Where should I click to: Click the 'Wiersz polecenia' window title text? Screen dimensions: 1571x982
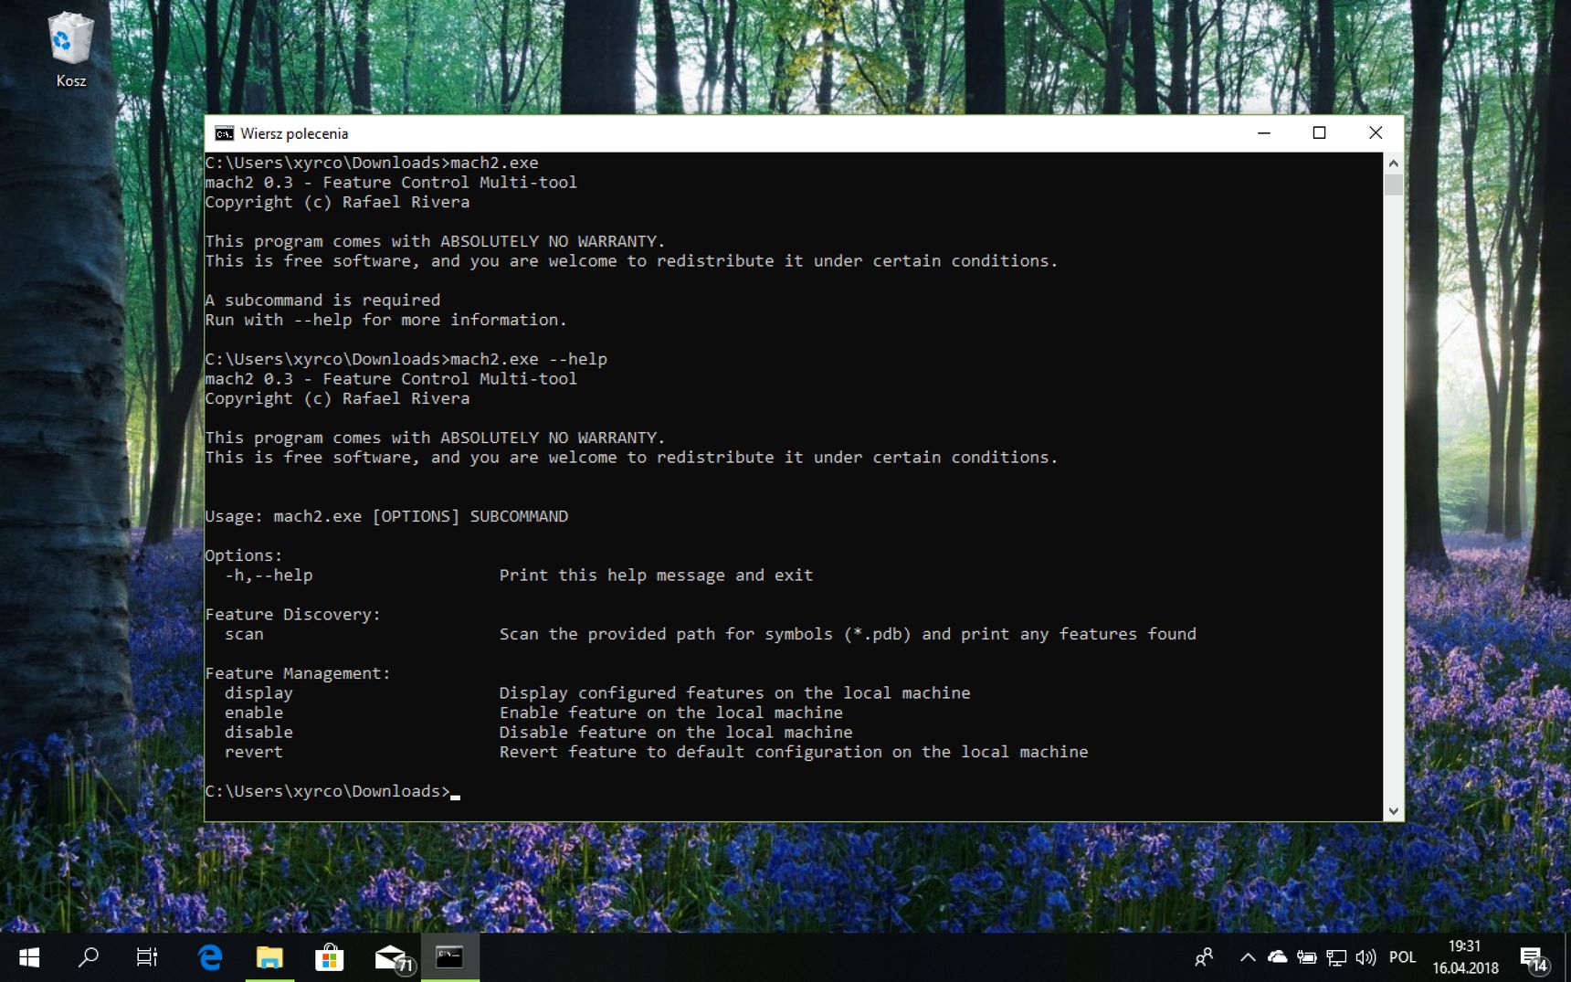pyautogui.click(x=294, y=133)
